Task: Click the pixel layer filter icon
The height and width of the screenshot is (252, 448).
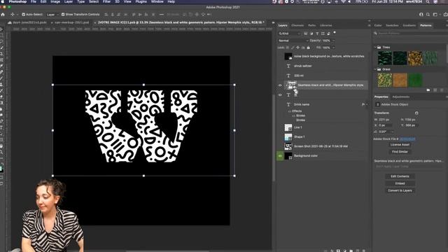Action: [x=306, y=34]
